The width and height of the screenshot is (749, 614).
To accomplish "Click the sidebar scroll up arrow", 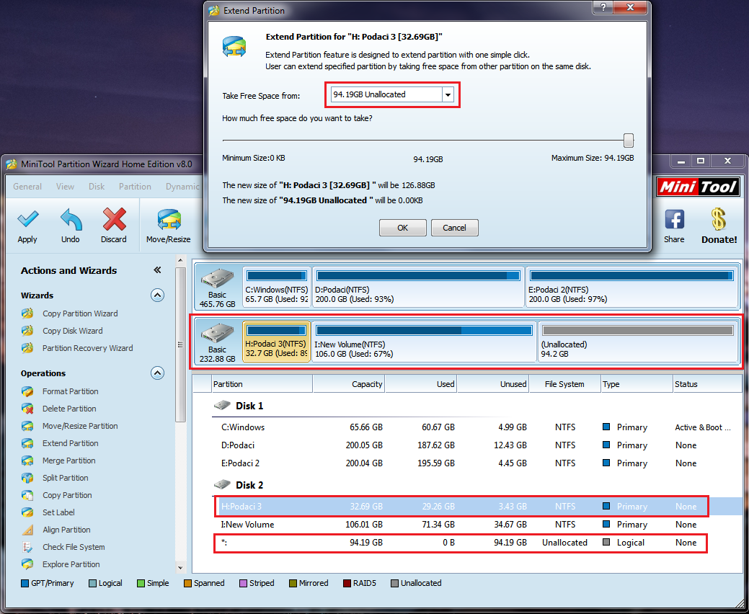I will (x=180, y=261).
